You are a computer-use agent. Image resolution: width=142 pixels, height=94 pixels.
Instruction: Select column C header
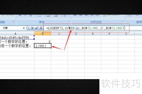59,34
